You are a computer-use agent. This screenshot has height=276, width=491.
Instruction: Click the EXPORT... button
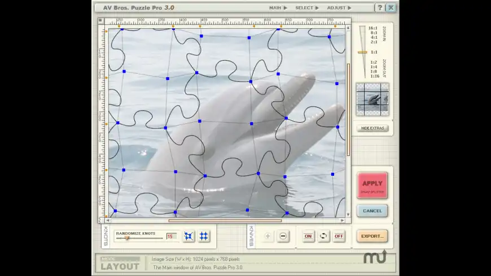(372, 236)
